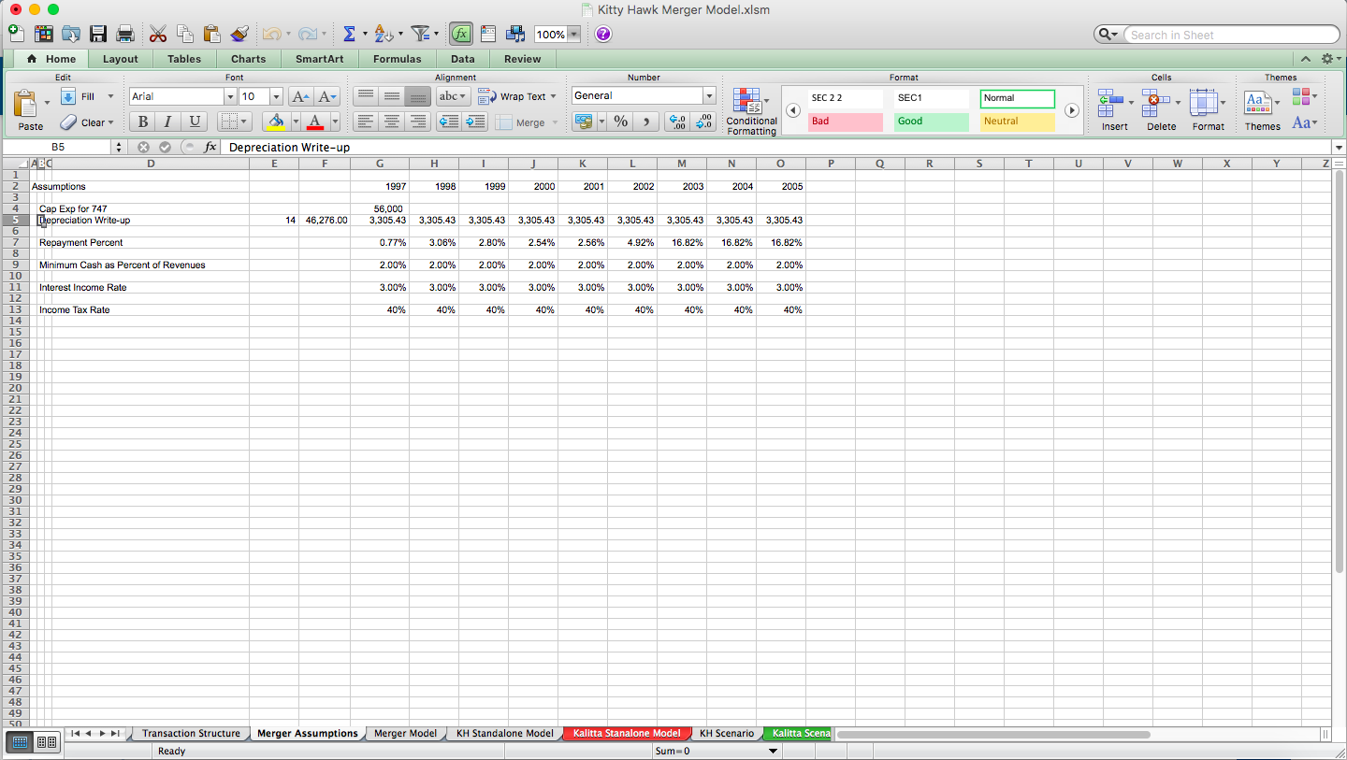Open the Function Builder fx tool
This screenshot has width=1347, height=760.
[x=460, y=33]
